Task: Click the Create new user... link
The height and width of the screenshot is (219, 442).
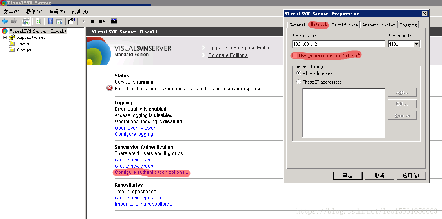Action: click(134, 160)
